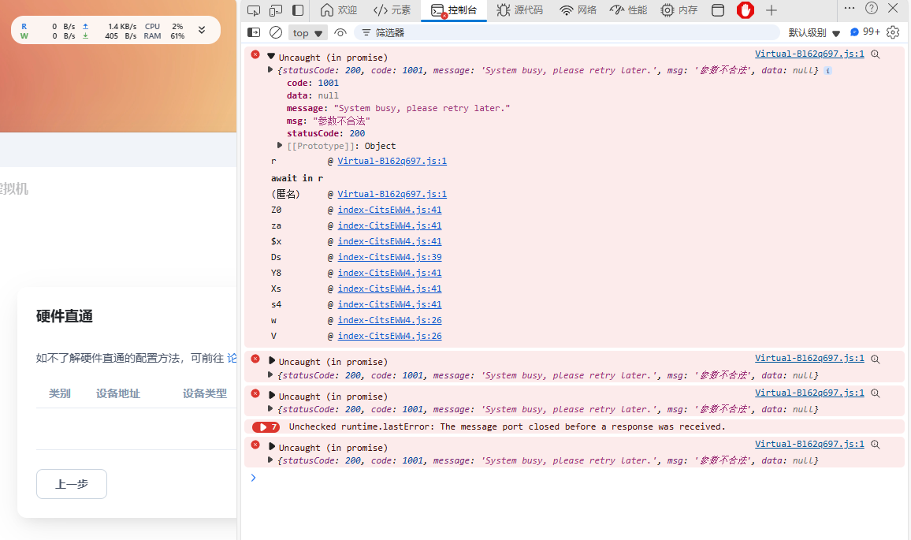Switch to the 元素 elements tab
Image resolution: width=911 pixels, height=540 pixels.
click(x=392, y=10)
